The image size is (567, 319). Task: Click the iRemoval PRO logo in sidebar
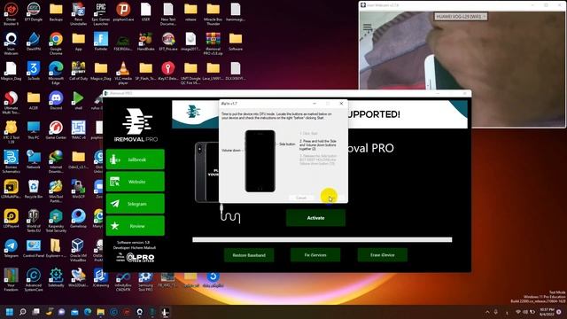pyautogui.click(x=136, y=125)
